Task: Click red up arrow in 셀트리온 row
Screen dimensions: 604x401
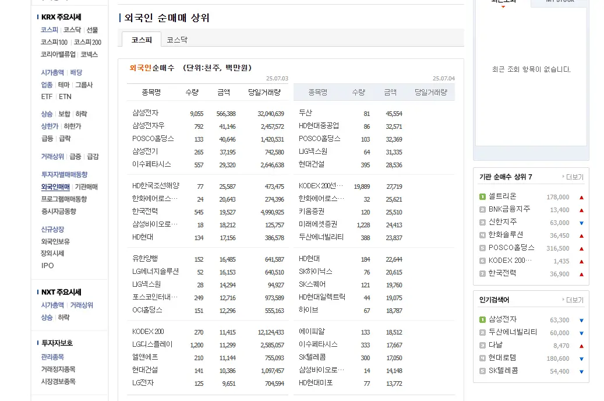Action: pos(582,198)
